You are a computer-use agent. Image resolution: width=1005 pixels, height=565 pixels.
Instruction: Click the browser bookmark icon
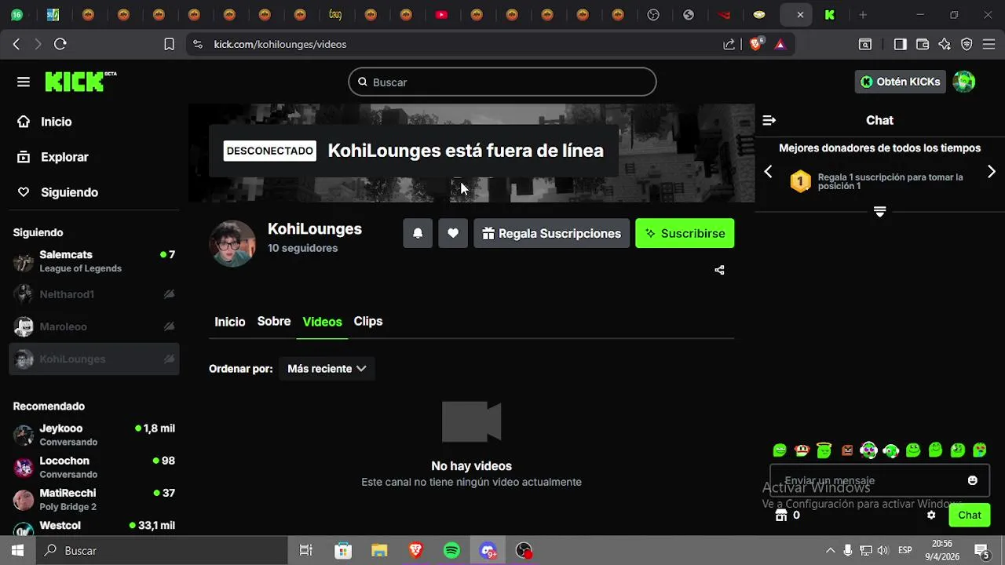169,45
